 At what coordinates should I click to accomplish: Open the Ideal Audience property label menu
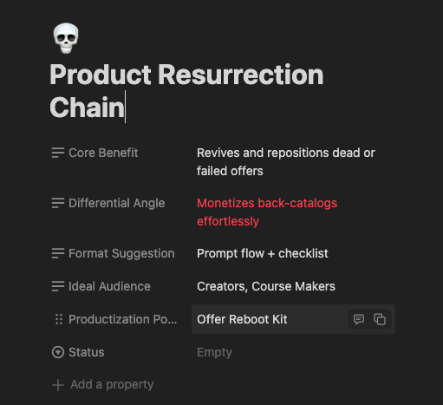click(109, 286)
